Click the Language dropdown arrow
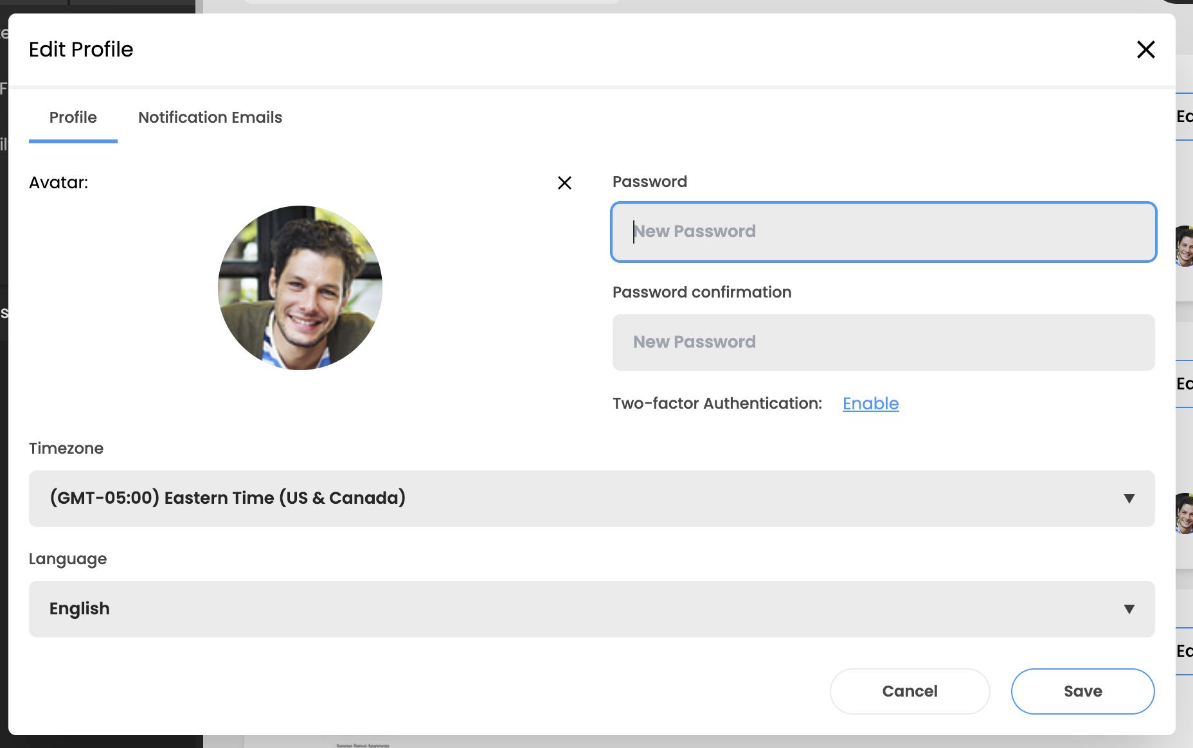Screen dimensions: 1193x748 [1129, 609]
